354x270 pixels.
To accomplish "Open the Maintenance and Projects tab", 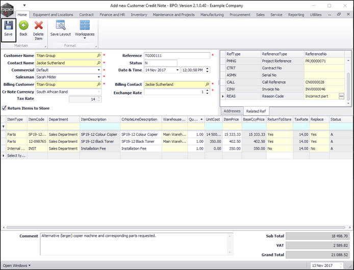I will (x=173, y=15).
